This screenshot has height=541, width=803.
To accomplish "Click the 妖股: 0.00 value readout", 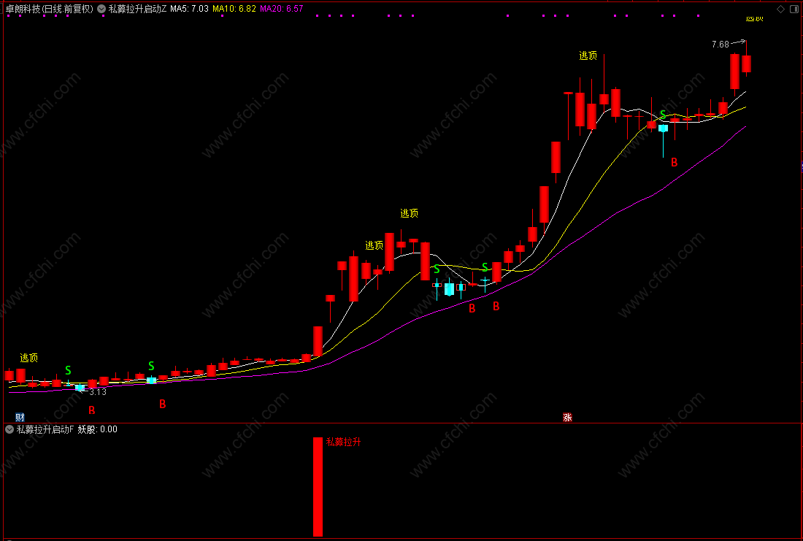I will click(97, 429).
